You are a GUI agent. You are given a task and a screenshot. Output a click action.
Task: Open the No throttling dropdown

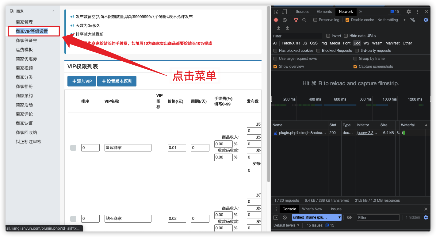pyautogui.click(x=392, y=20)
